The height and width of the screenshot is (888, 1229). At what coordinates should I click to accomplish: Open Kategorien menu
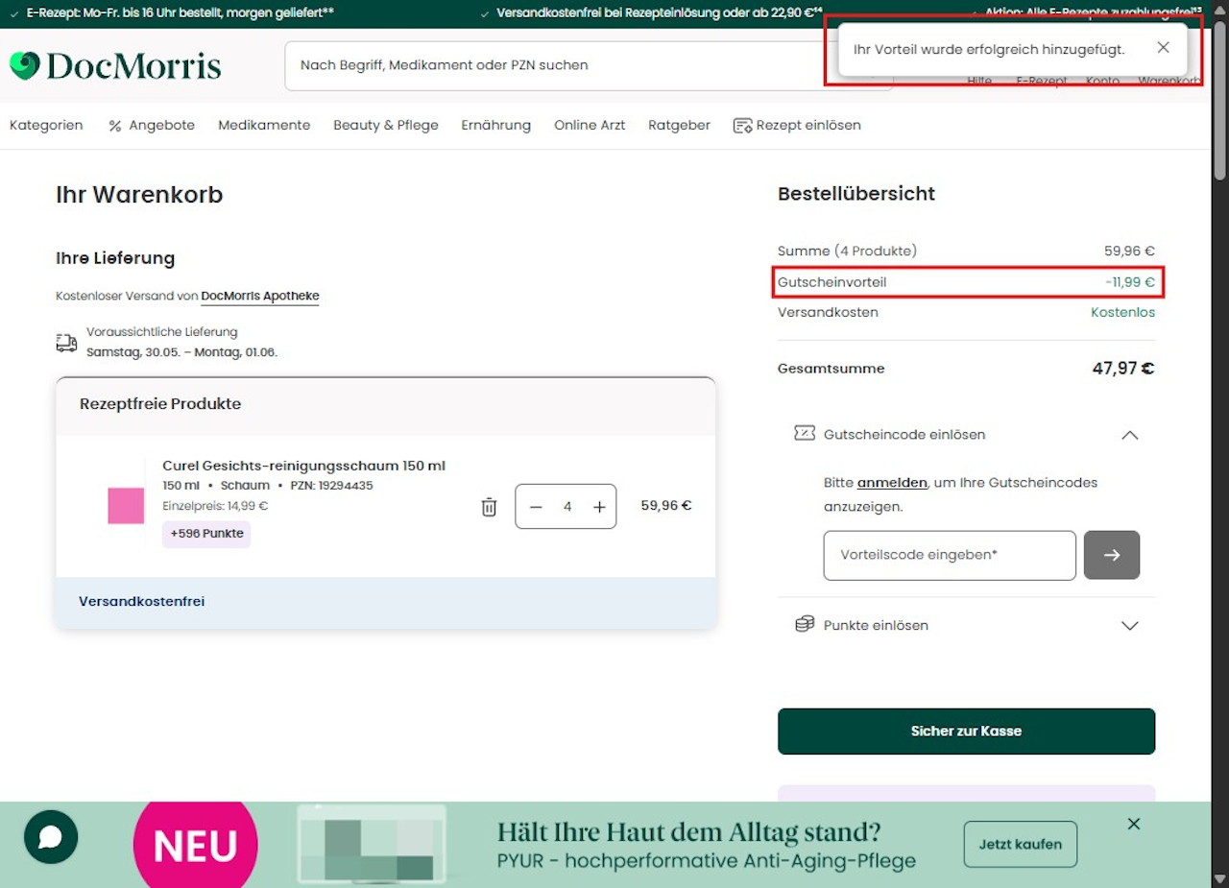[46, 125]
